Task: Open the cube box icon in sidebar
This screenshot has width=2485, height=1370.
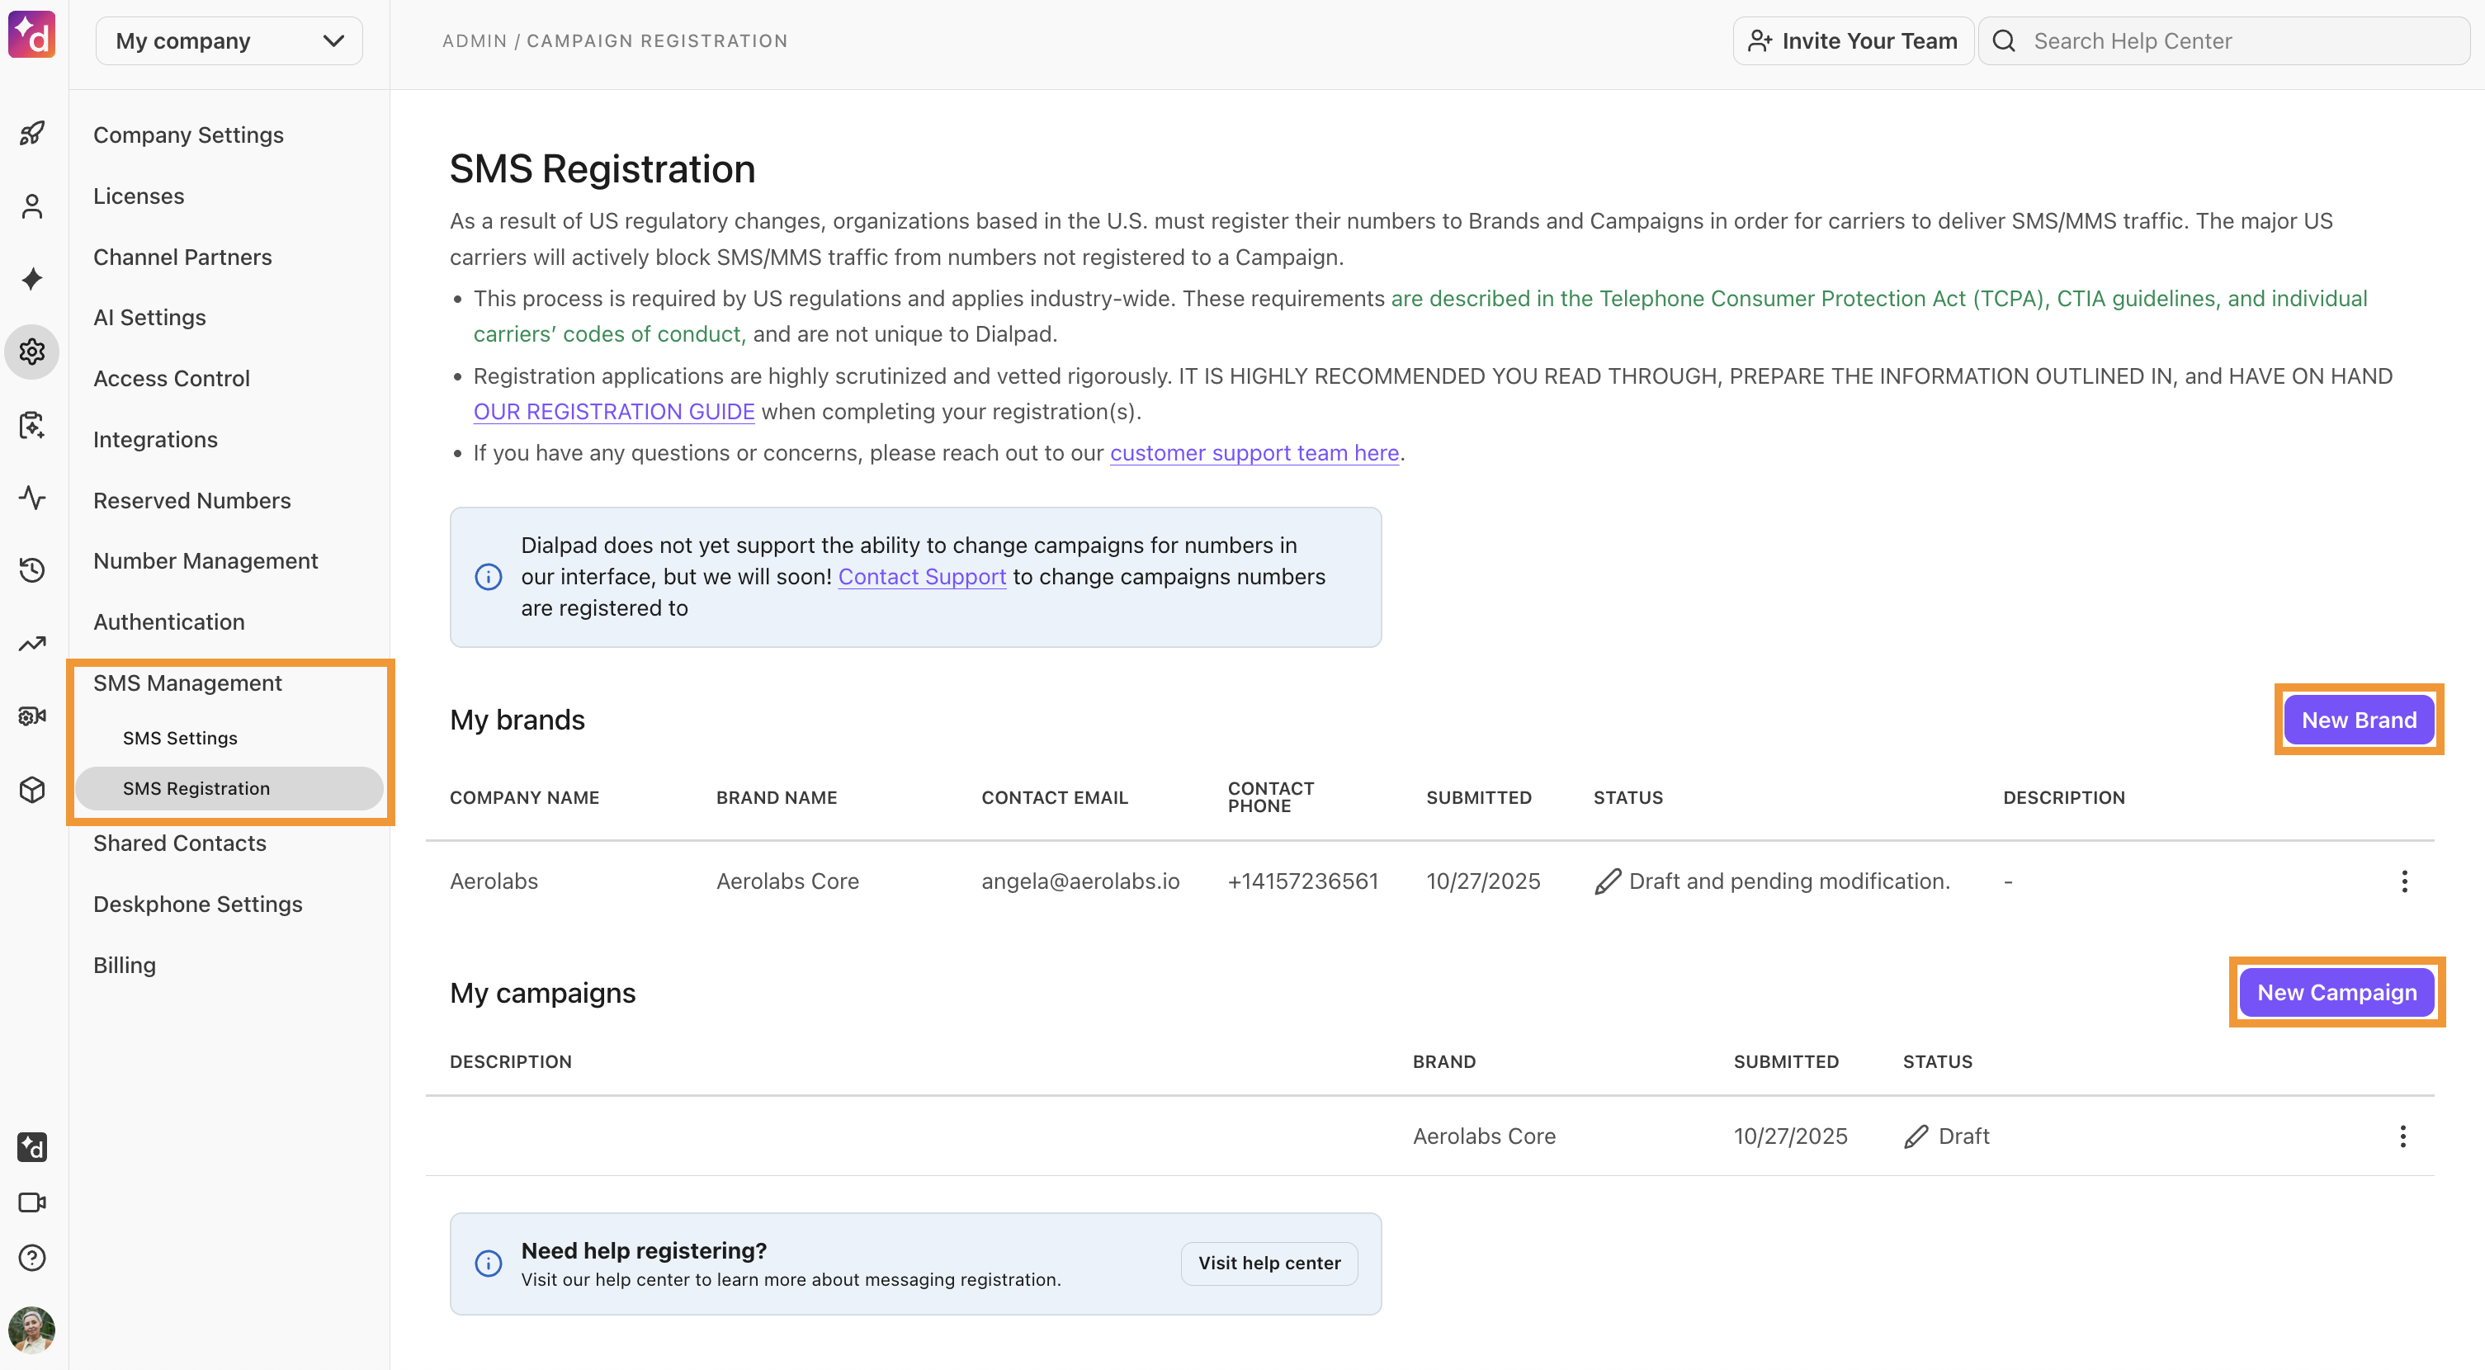Action: (x=32, y=789)
